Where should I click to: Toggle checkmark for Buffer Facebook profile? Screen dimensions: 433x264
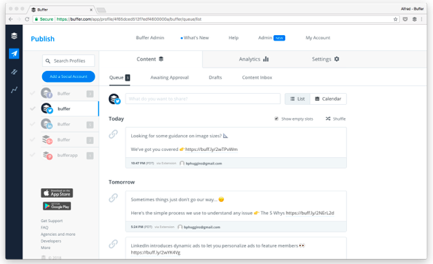coord(32,93)
